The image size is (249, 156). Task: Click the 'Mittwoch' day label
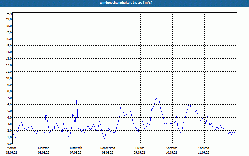tap(76, 148)
